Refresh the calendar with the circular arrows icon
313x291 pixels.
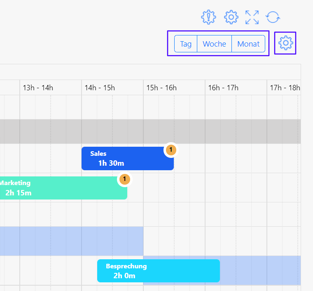[273, 17]
